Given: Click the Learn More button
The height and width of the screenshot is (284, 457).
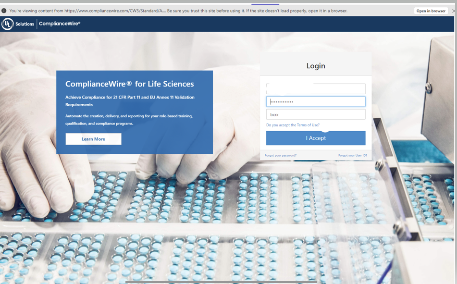Looking at the screenshot, I should pyautogui.click(x=93, y=139).
